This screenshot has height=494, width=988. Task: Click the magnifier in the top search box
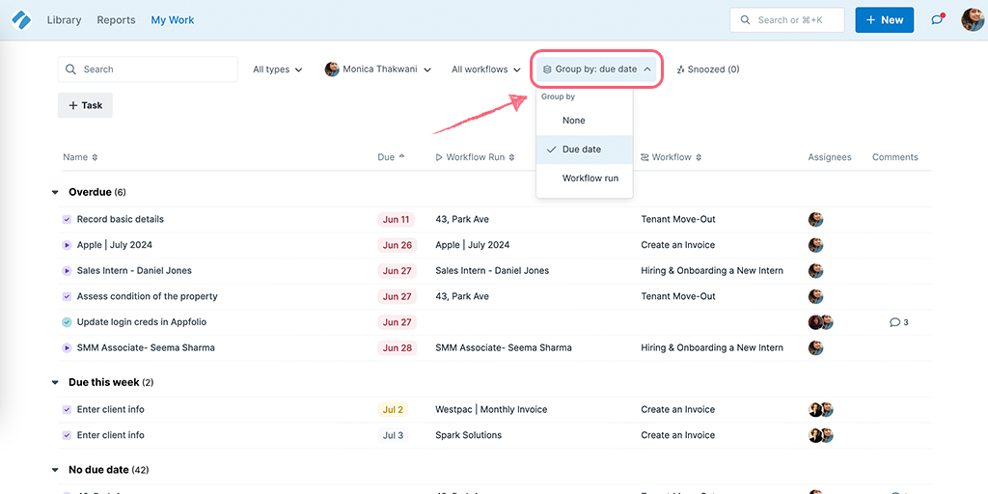pyautogui.click(x=746, y=20)
